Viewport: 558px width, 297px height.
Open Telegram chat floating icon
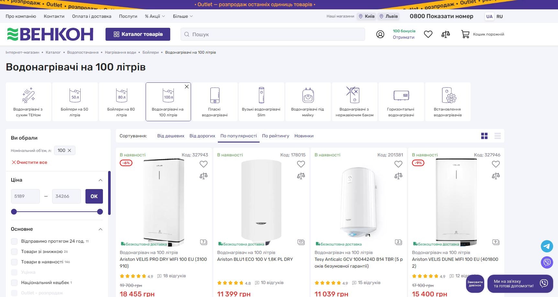pyautogui.click(x=547, y=246)
